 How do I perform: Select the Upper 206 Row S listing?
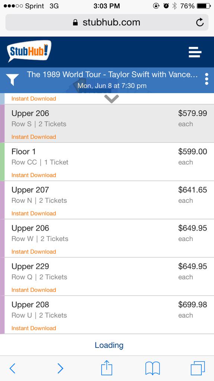(x=107, y=124)
